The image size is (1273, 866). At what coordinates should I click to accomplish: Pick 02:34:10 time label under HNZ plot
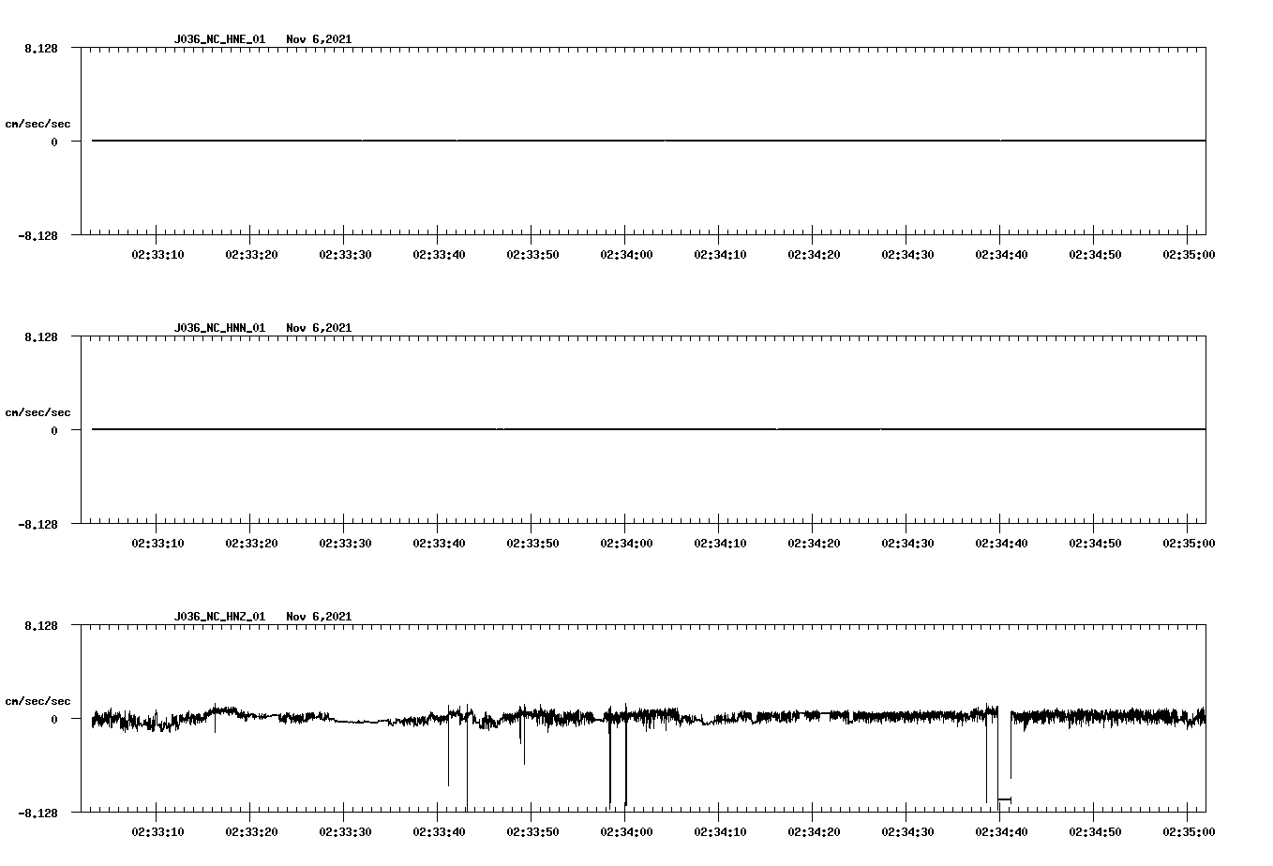click(720, 831)
